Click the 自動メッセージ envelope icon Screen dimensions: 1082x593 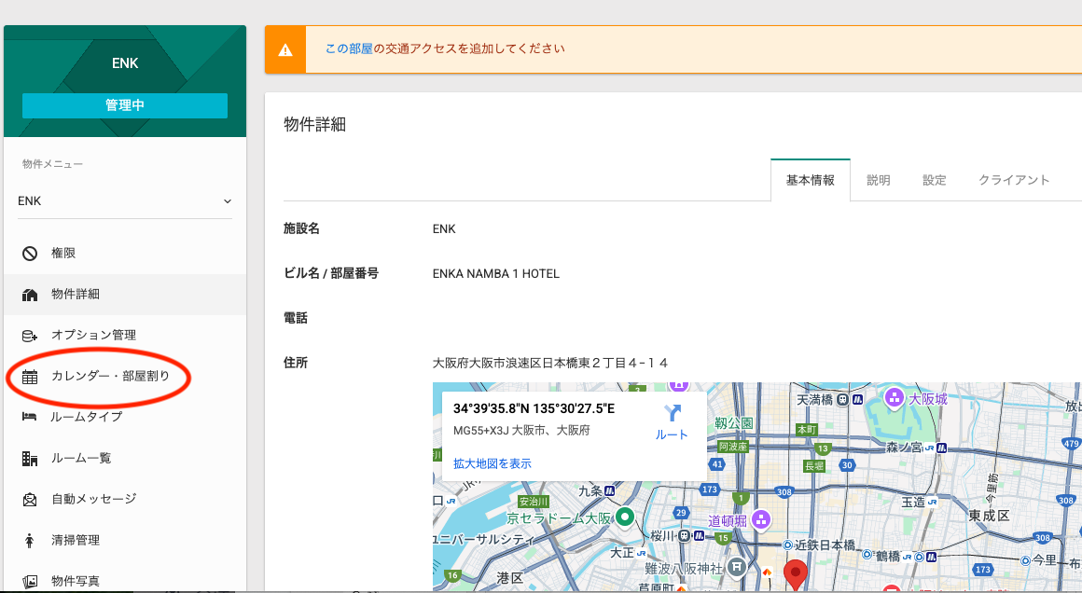pyautogui.click(x=30, y=500)
